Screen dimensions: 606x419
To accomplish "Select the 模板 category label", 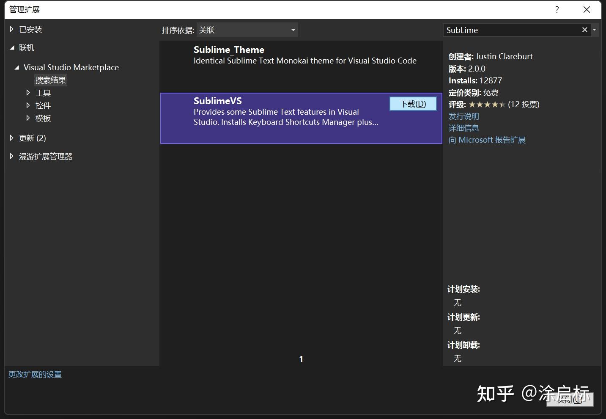I will pyautogui.click(x=43, y=118).
